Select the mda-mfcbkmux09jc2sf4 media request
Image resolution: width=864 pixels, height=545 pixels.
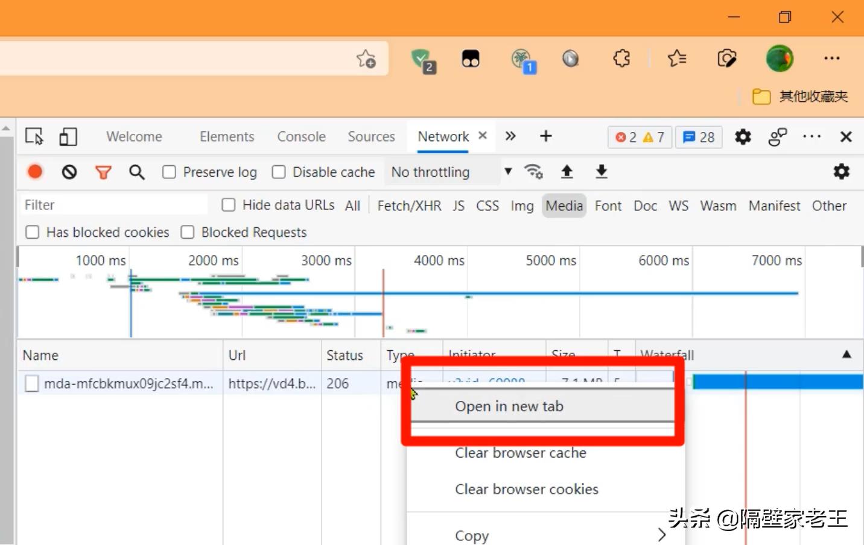click(128, 383)
